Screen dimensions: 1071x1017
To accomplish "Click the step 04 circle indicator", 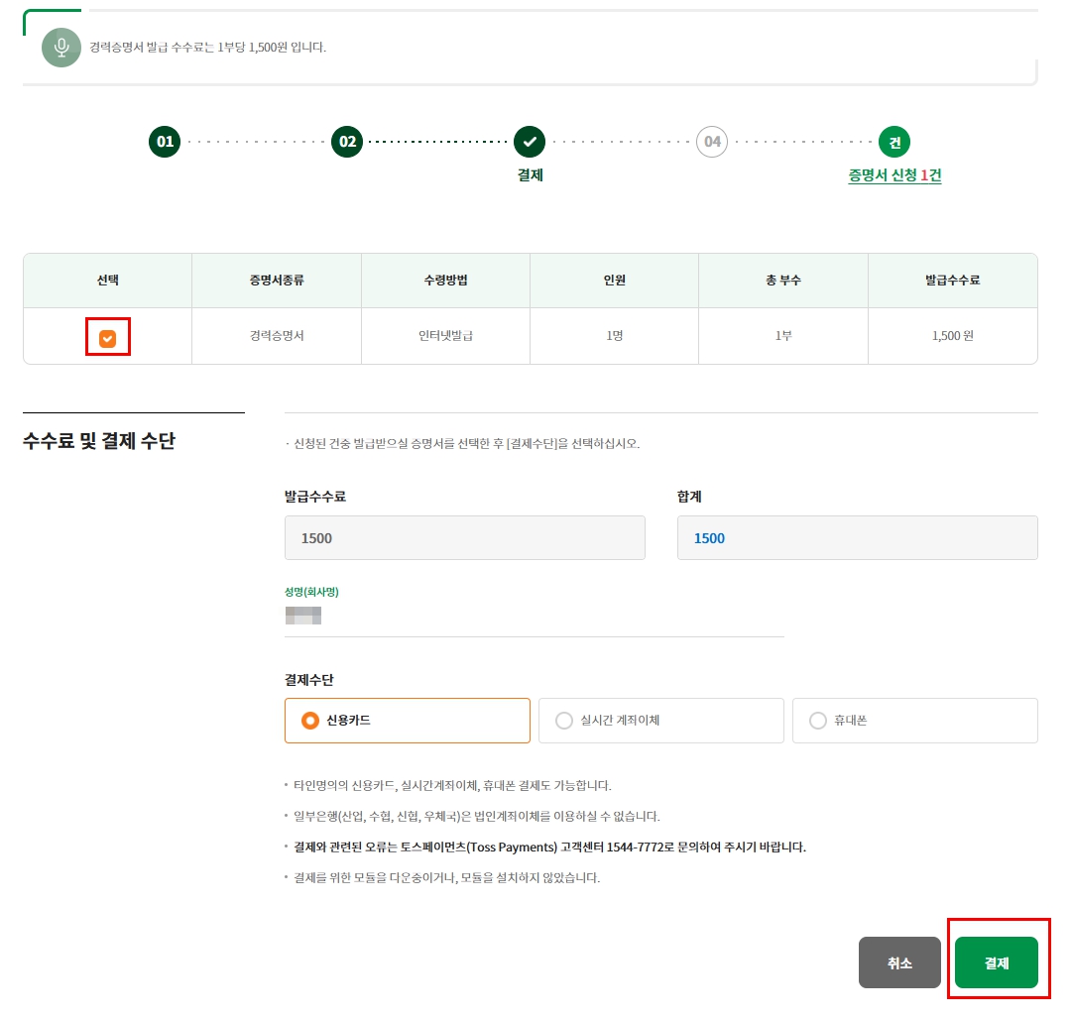I will [x=713, y=141].
